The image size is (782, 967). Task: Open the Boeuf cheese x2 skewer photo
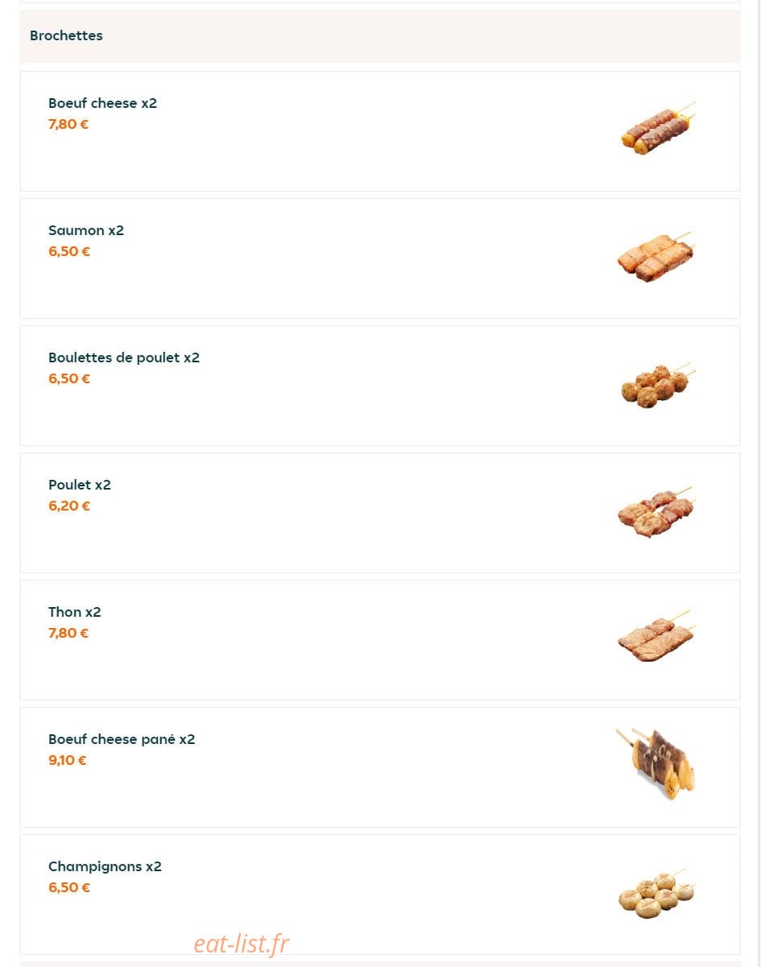657,129
